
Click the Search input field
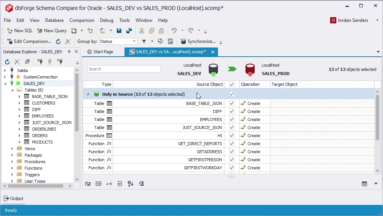pyautogui.click(x=124, y=69)
